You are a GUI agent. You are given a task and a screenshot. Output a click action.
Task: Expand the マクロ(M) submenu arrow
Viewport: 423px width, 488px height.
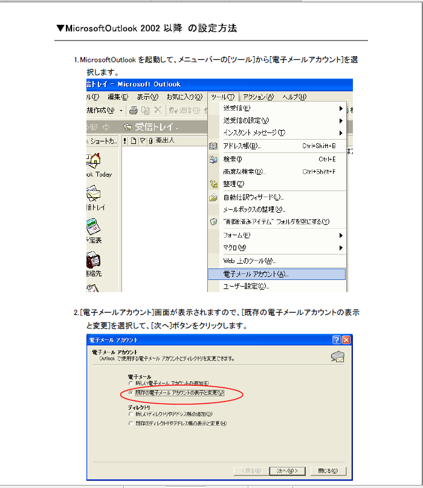click(x=341, y=248)
